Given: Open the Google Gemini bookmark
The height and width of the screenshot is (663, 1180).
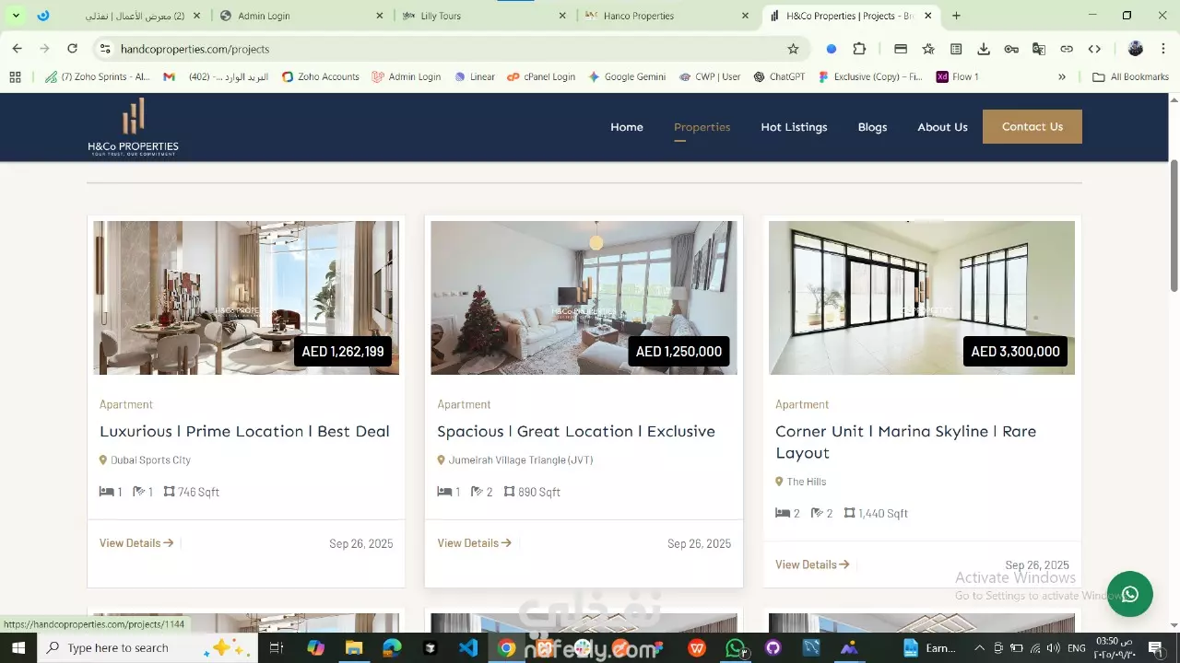Looking at the screenshot, I should (x=627, y=76).
